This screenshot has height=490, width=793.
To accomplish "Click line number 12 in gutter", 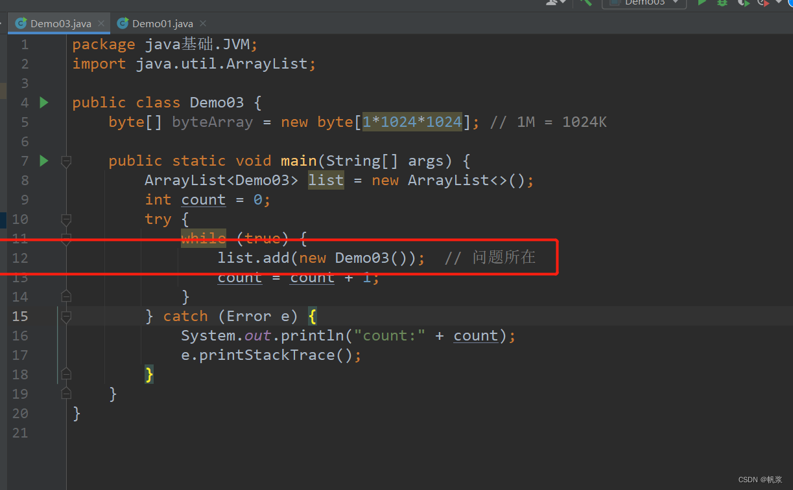I will tap(20, 258).
